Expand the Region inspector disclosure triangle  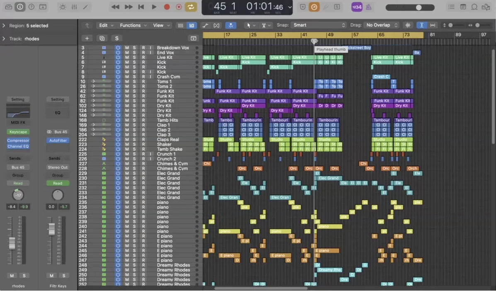(3, 25)
